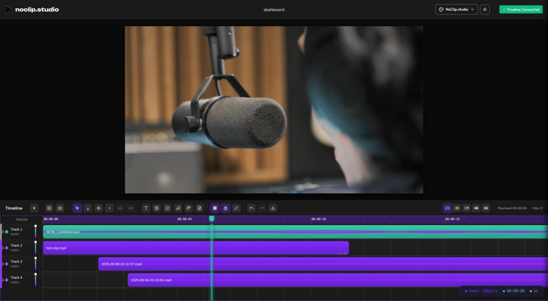Select the Track 2 label
548x301 pixels.
point(16,246)
